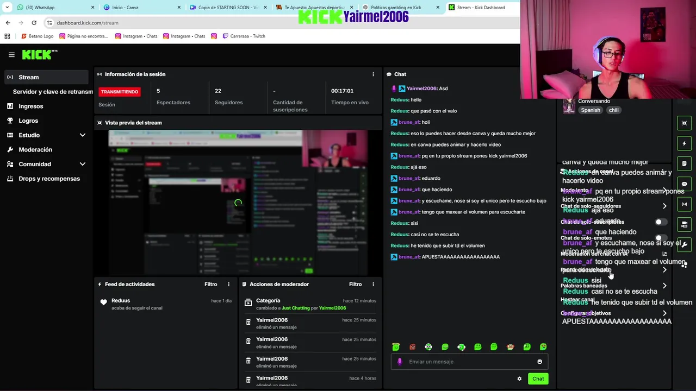Insert the red angry face emote
696x391 pixels.
412,347
